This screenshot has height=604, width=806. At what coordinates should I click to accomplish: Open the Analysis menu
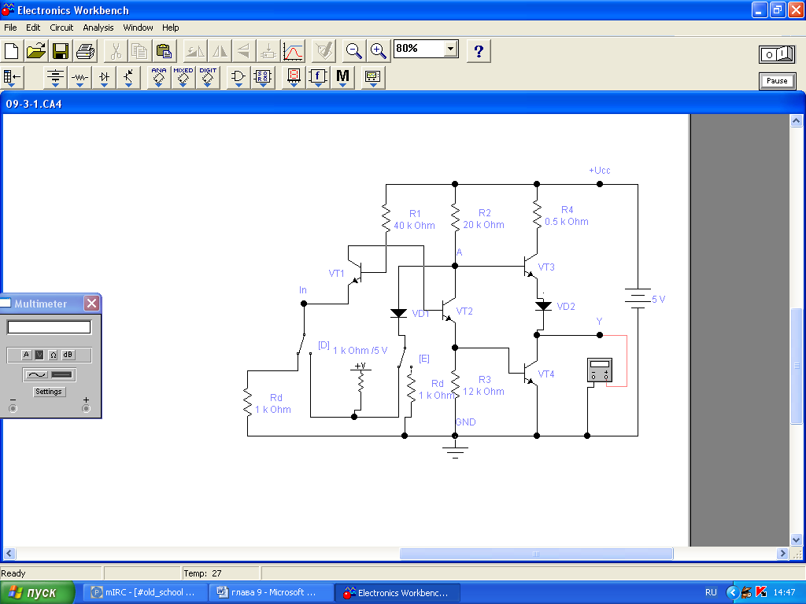coord(98,28)
